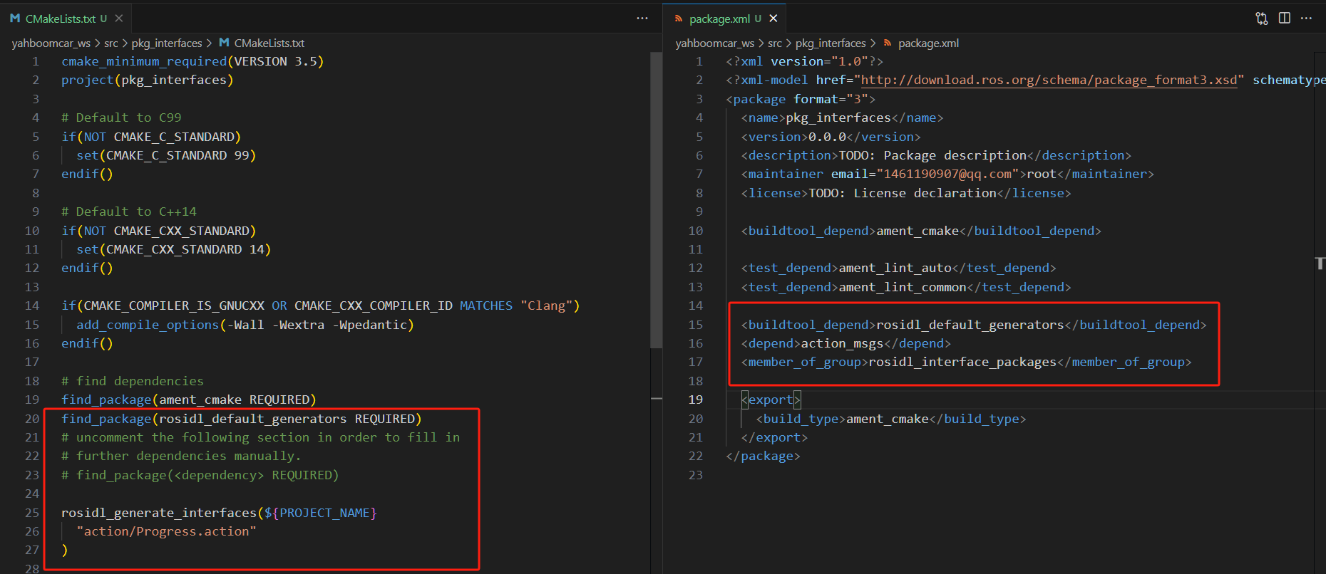Viewport: 1326px width, 574px height.
Task: Click the left editor vertical scrollbar thumb
Action: pos(657,199)
